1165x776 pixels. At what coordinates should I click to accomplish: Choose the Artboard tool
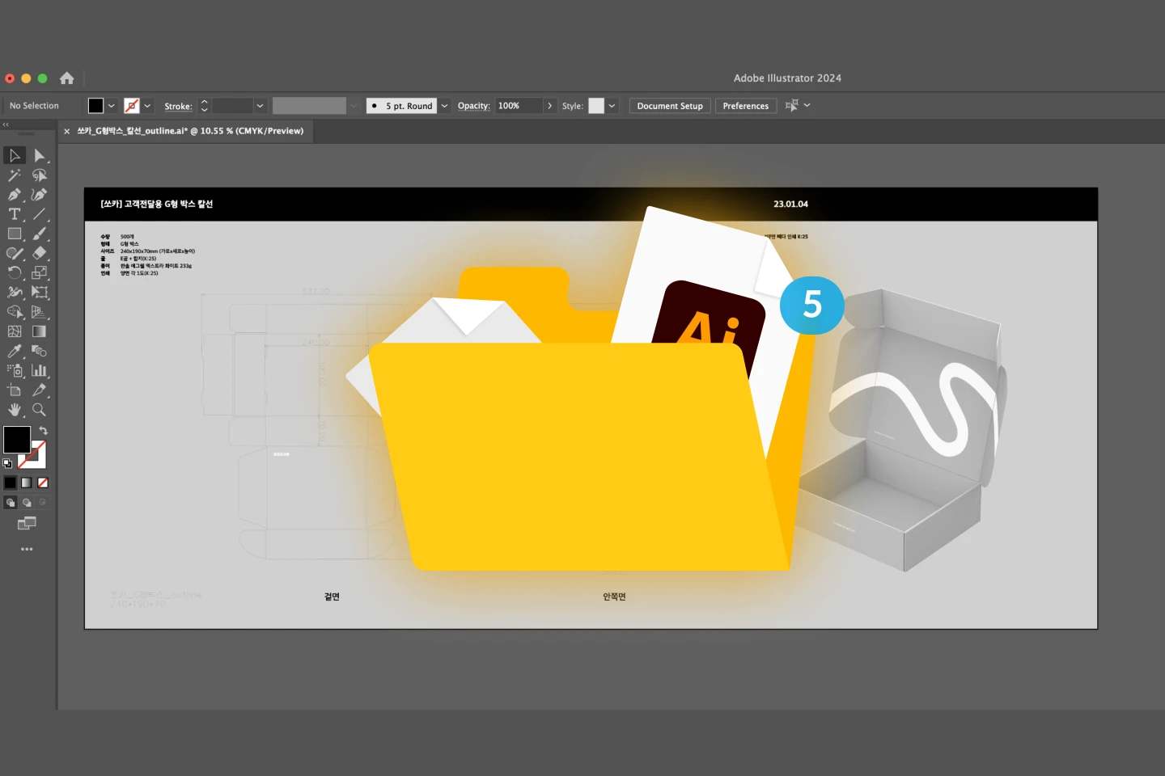(15, 390)
